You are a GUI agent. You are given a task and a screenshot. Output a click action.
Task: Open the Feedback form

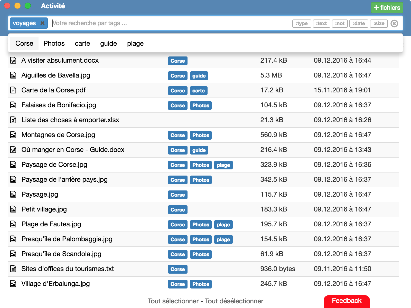coord(347,301)
